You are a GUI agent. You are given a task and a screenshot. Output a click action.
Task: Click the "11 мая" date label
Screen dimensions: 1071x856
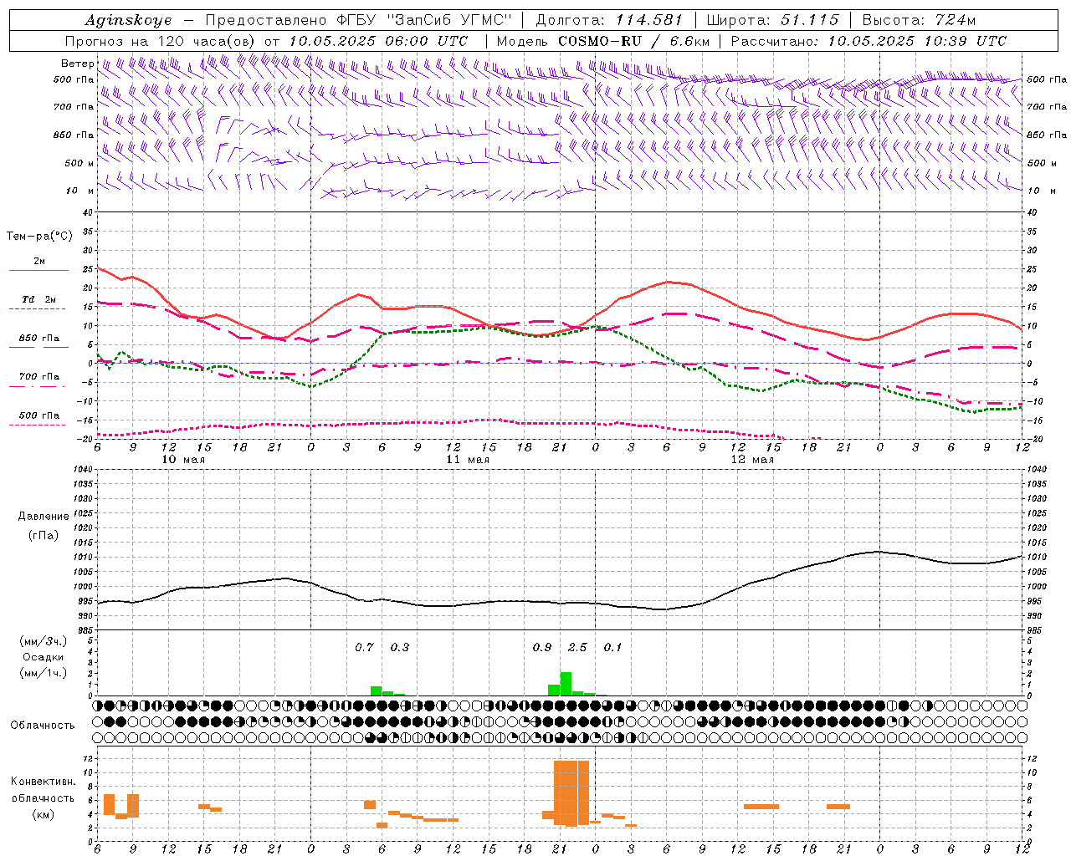coord(468,460)
